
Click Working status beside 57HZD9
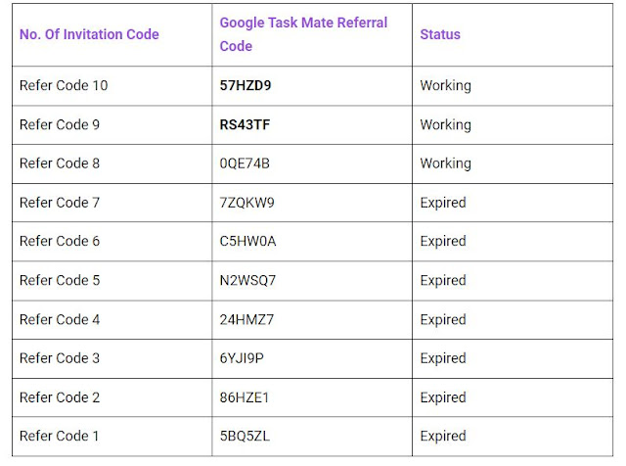point(446,86)
